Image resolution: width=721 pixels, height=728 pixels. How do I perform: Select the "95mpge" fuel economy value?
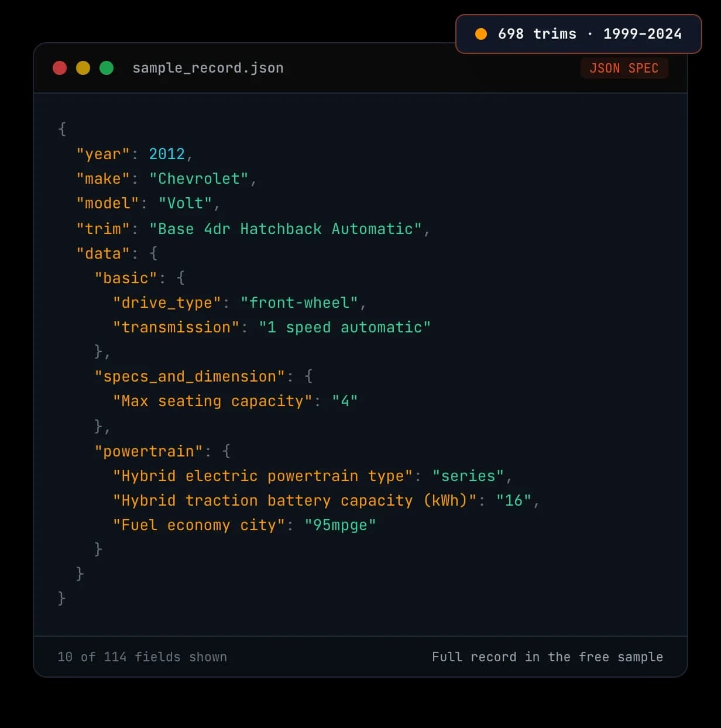(340, 525)
